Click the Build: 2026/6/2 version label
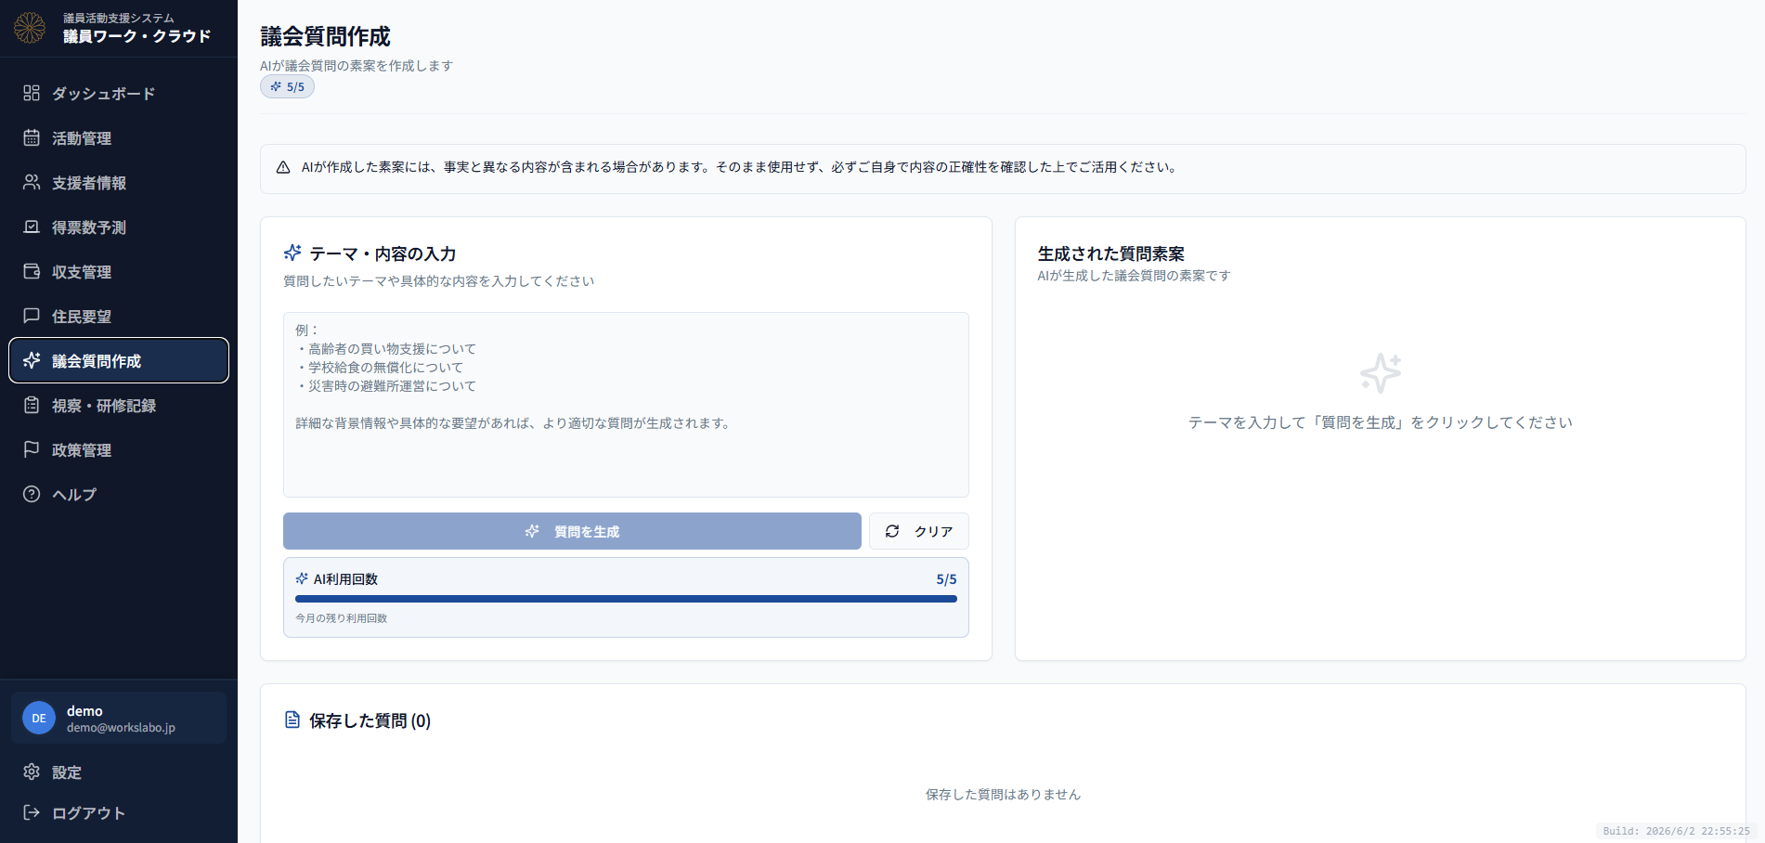This screenshot has height=843, width=1765. [1676, 831]
